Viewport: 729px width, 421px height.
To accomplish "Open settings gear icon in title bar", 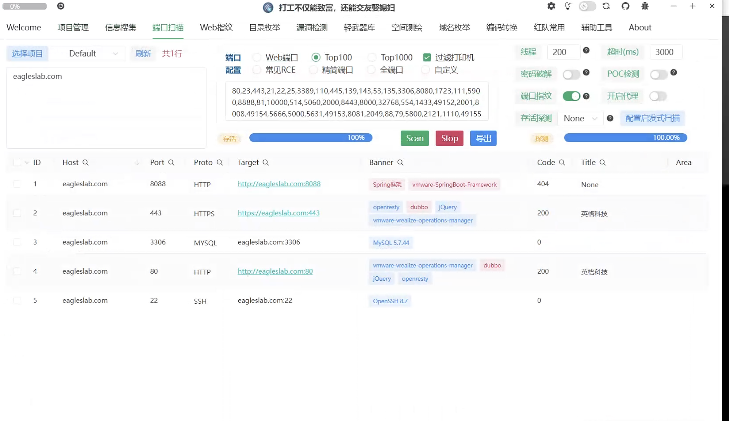I will coord(551,6).
